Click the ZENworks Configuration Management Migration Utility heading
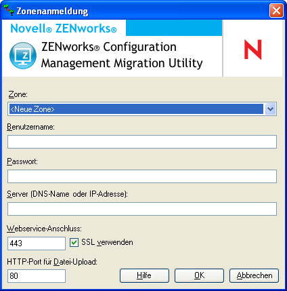This screenshot has height=291, width=287. [122, 55]
